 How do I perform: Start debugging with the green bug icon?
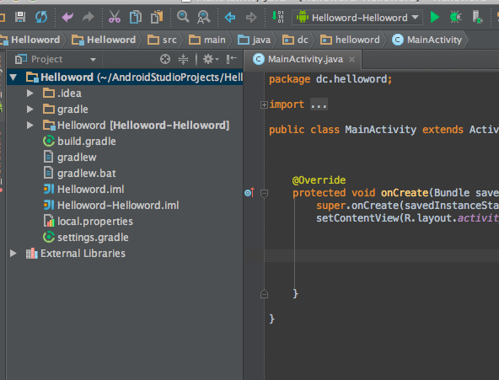[456, 17]
